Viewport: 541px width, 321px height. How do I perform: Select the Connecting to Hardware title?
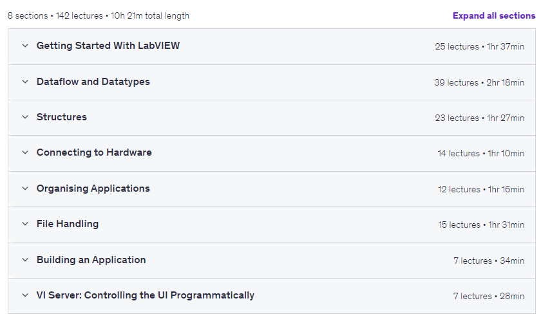click(94, 152)
